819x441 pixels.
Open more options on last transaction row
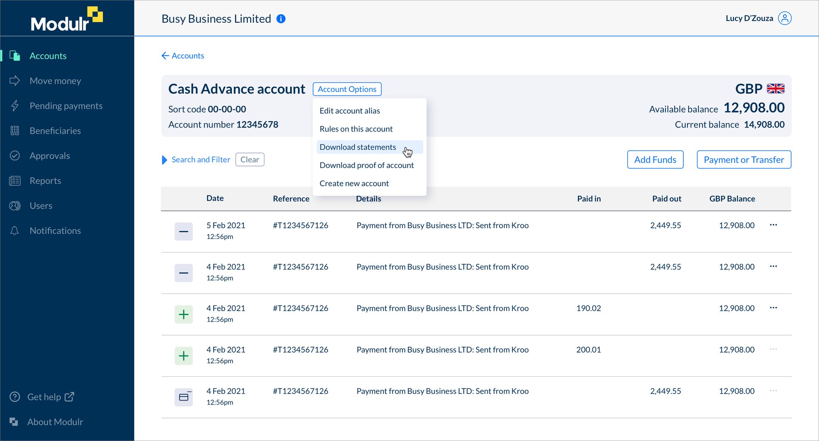[x=773, y=391]
